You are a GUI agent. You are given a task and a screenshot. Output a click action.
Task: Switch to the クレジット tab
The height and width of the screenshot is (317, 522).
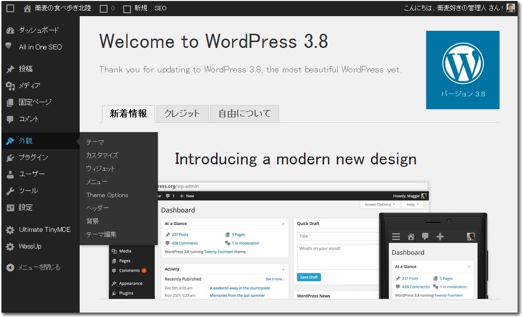[x=182, y=113]
